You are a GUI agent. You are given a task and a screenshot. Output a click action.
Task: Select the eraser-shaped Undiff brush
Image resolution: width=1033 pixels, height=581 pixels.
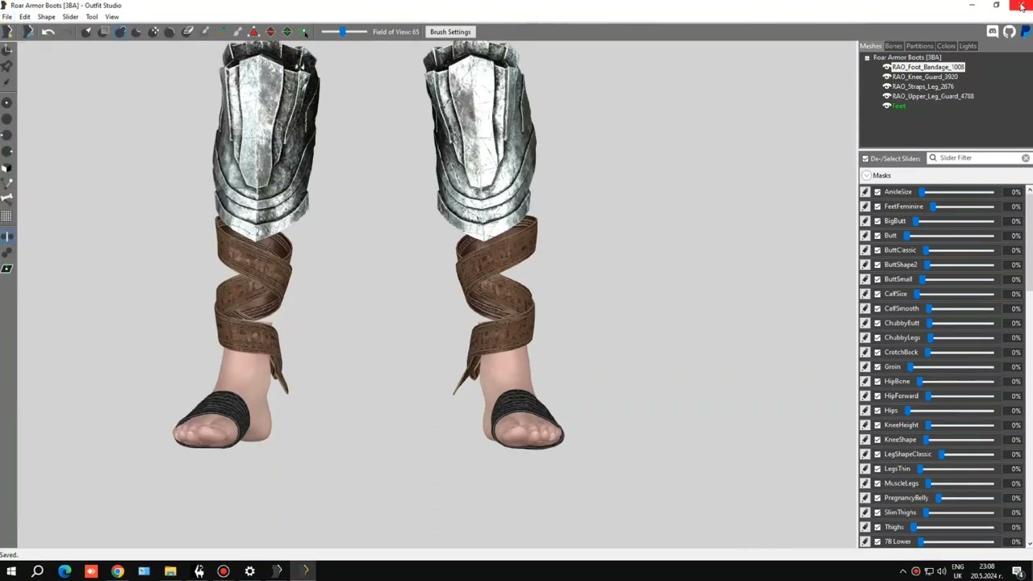tap(187, 32)
